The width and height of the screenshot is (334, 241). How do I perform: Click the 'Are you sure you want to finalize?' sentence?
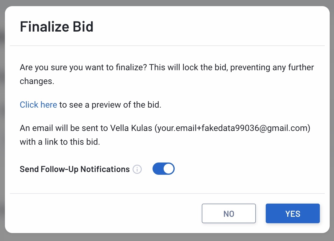click(x=83, y=67)
